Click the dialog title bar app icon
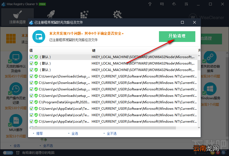 [x=31, y=22]
